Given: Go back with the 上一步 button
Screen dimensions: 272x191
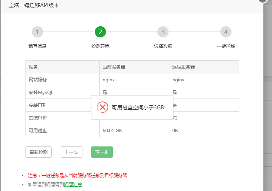Looking at the screenshot, I should (72, 152).
